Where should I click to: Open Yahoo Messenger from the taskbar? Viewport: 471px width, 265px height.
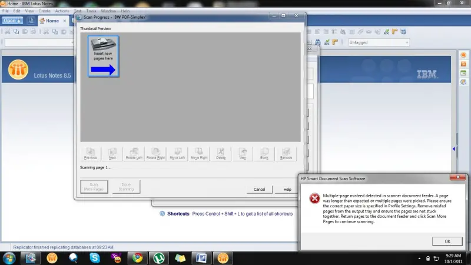[116, 258]
